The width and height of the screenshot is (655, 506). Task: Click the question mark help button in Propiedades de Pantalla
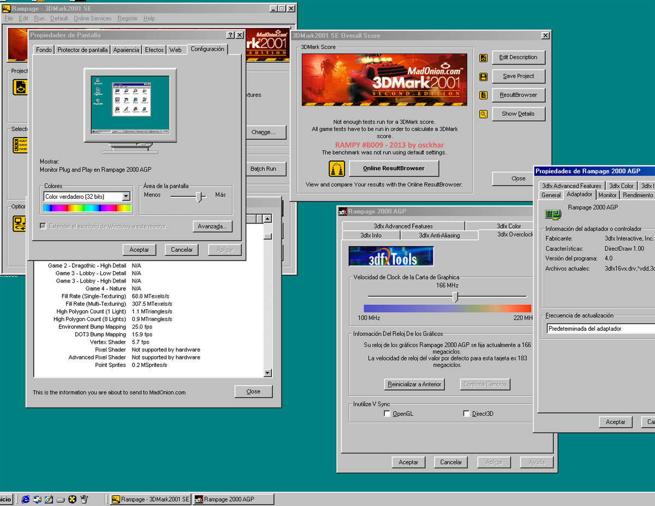click(x=230, y=35)
